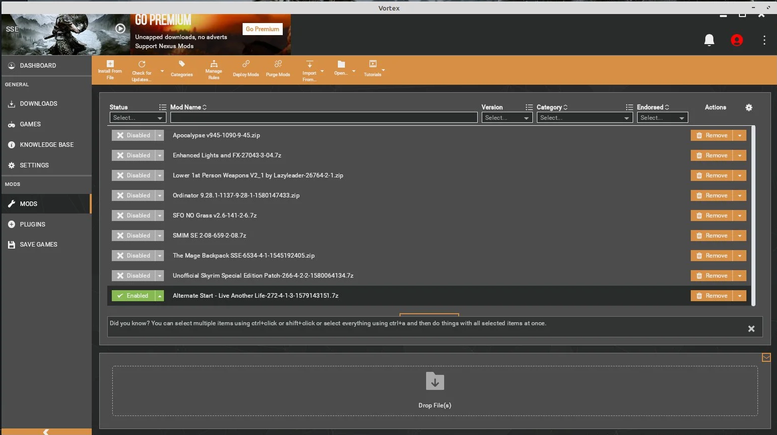Open the notifications bell icon
Screen dimensions: 777x435
click(x=709, y=40)
